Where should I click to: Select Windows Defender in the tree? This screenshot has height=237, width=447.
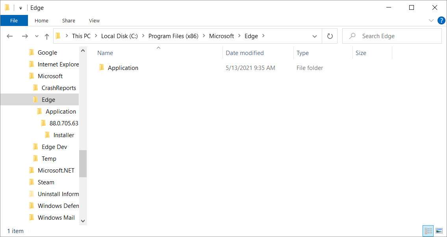pos(58,206)
